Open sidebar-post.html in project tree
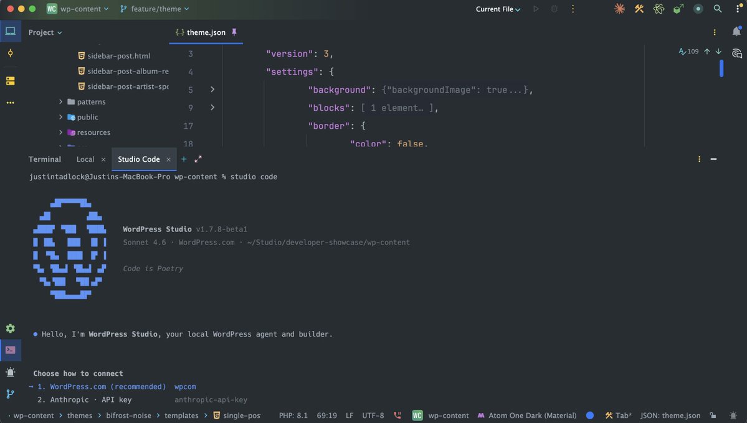This screenshot has width=747, height=423. 114,55
